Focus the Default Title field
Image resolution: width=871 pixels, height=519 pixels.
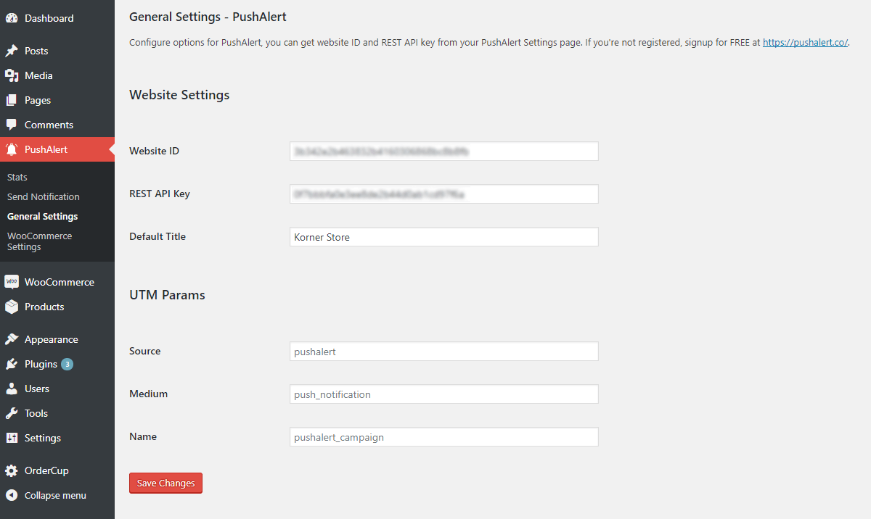click(444, 237)
